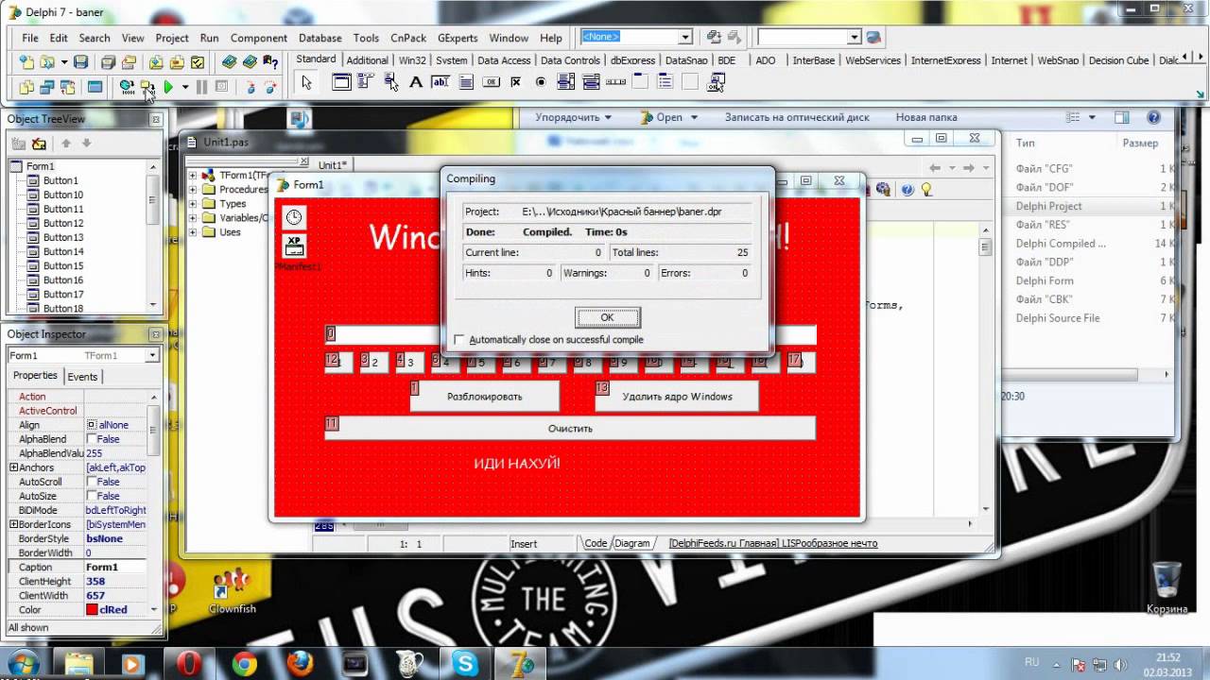Viewport: 1210px width, 680px height.
Task: Select the MainMenu component in the palette
Action: tap(366, 82)
